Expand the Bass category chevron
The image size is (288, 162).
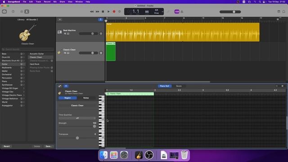(x=24, y=54)
